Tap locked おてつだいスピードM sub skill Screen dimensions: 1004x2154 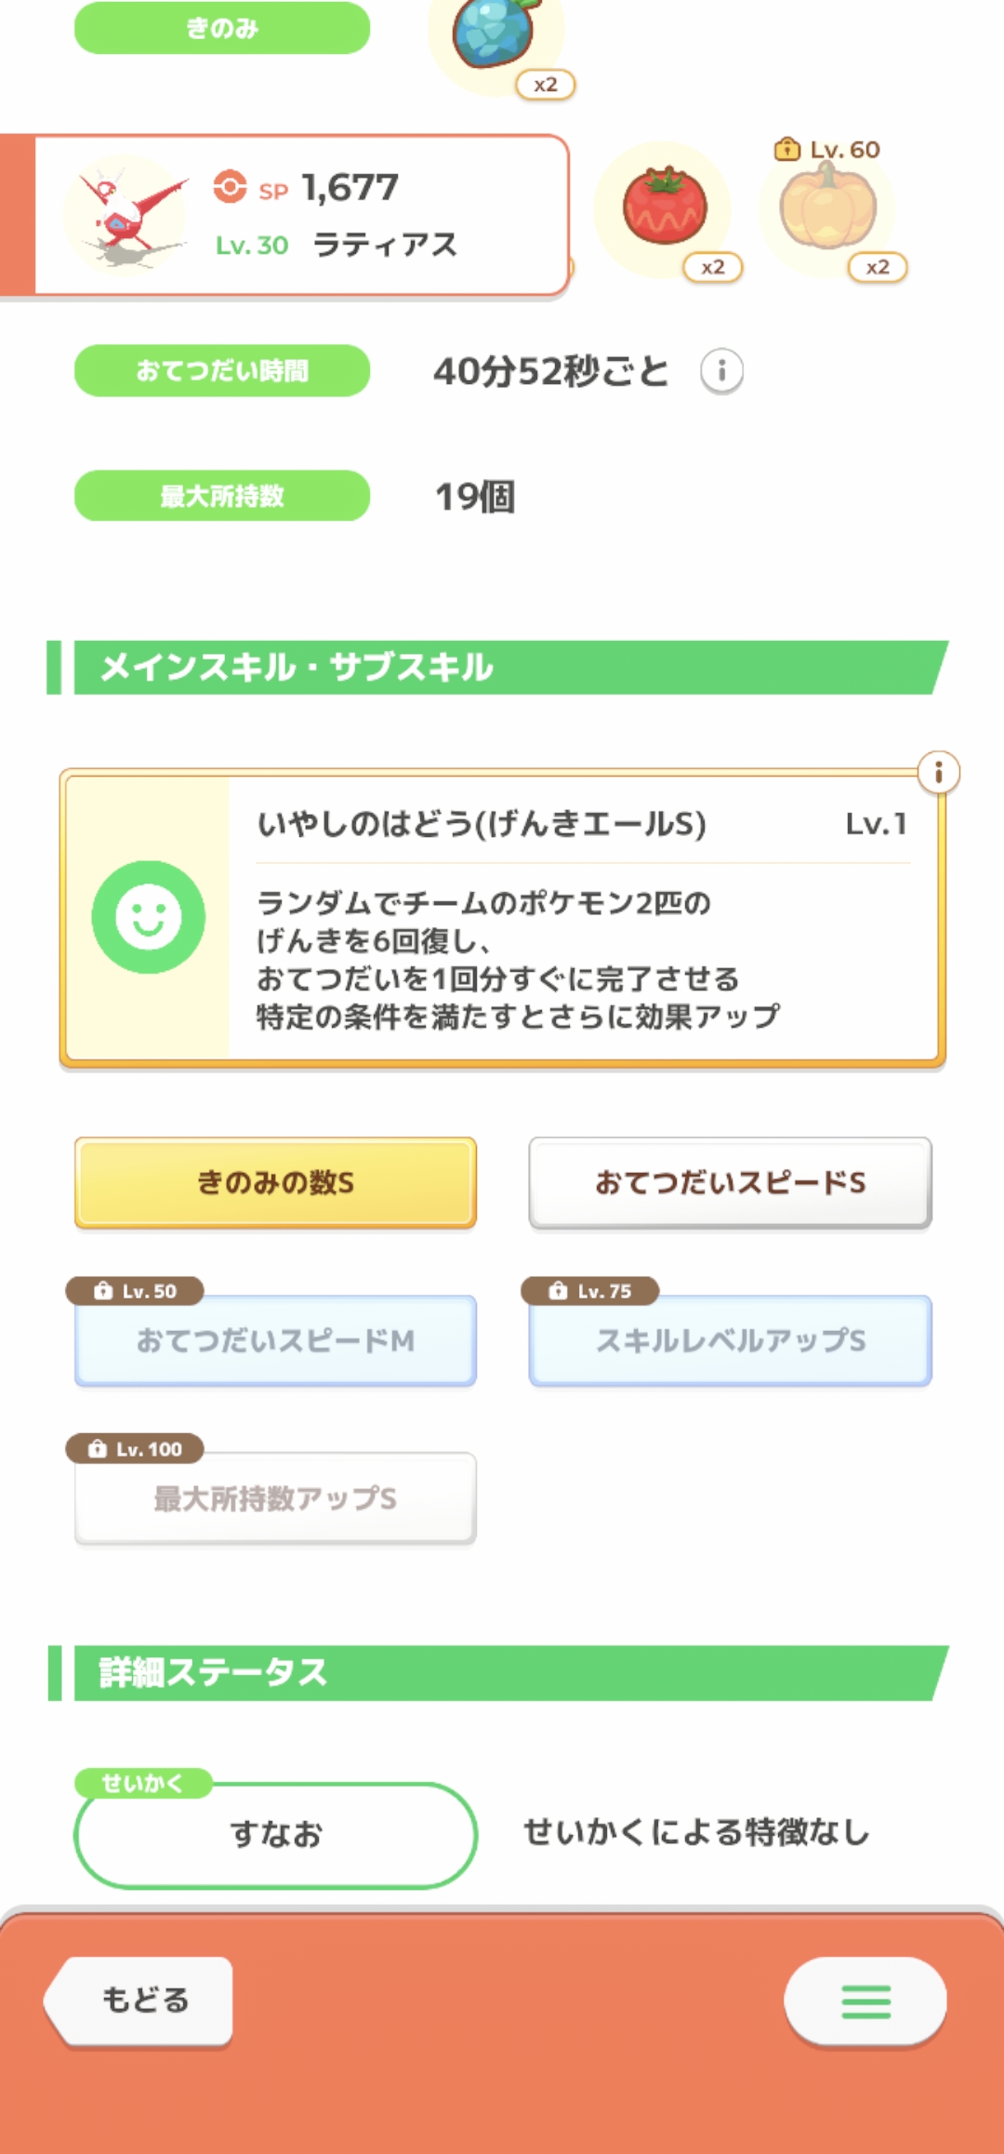[x=275, y=1340]
